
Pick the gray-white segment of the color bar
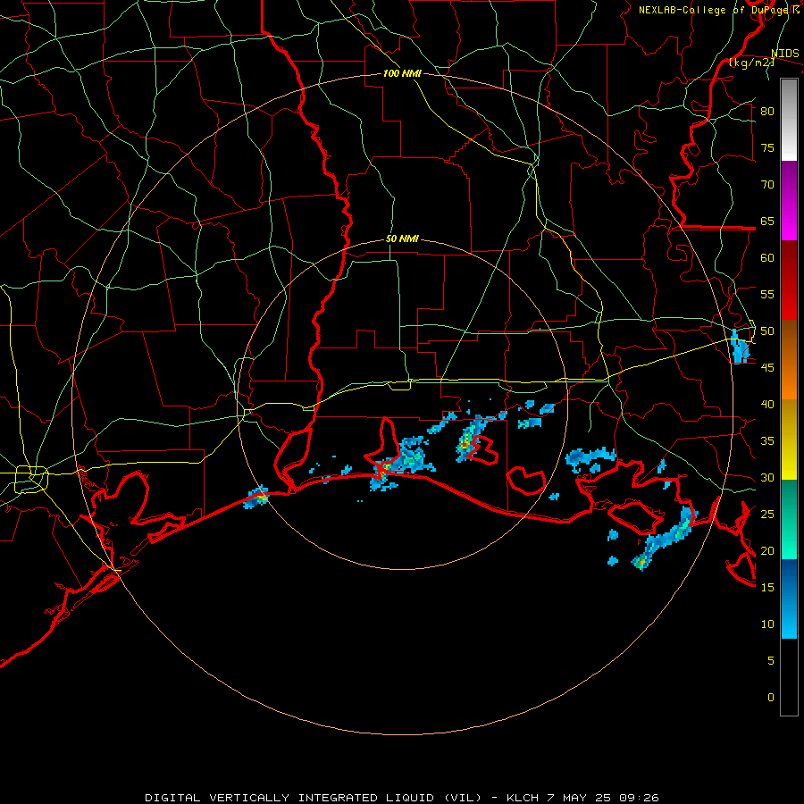[x=789, y=120]
